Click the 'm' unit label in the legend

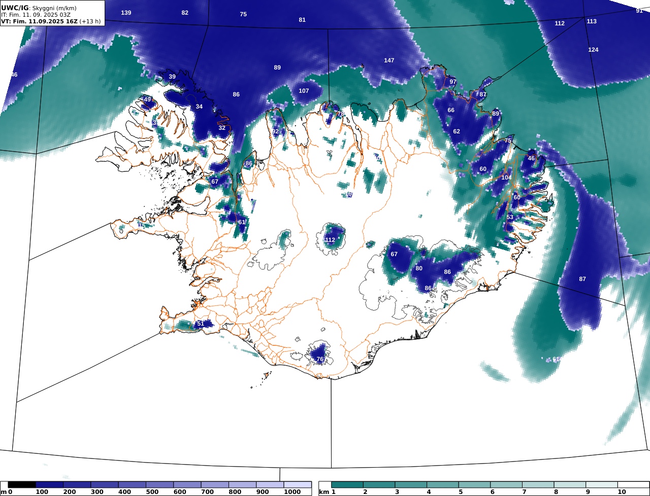pyautogui.click(x=4, y=492)
